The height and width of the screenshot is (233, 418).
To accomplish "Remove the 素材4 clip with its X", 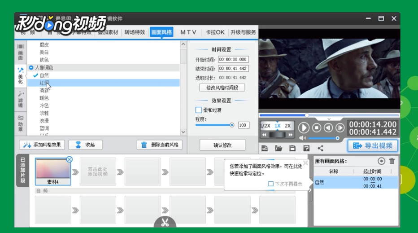I will (x=70, y=159).
